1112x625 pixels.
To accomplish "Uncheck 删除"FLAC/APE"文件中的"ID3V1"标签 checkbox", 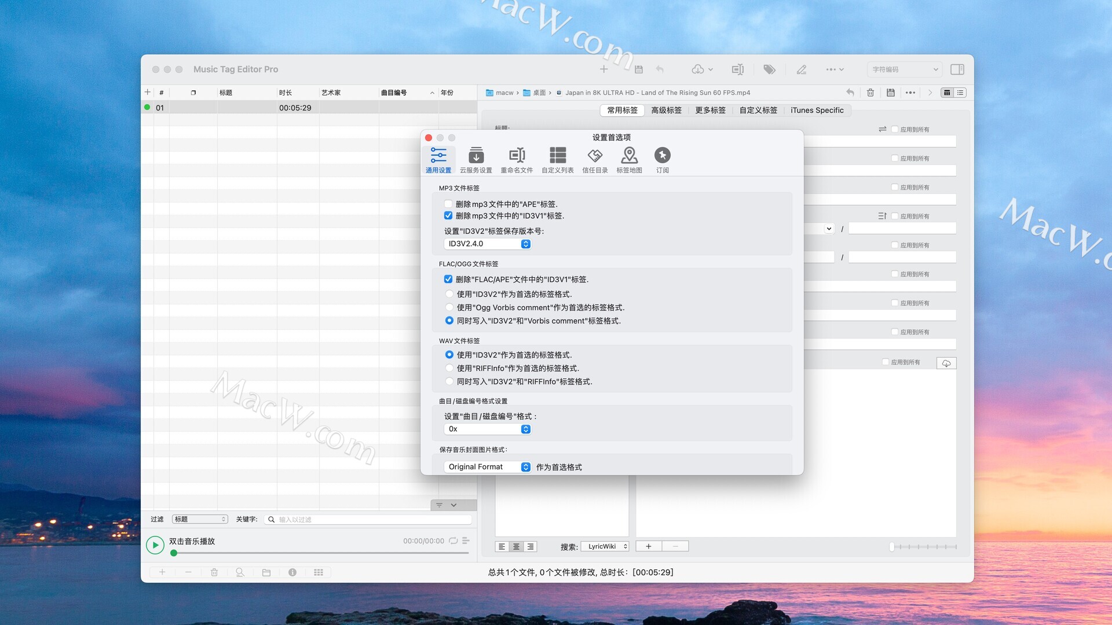I will [448, 279].
